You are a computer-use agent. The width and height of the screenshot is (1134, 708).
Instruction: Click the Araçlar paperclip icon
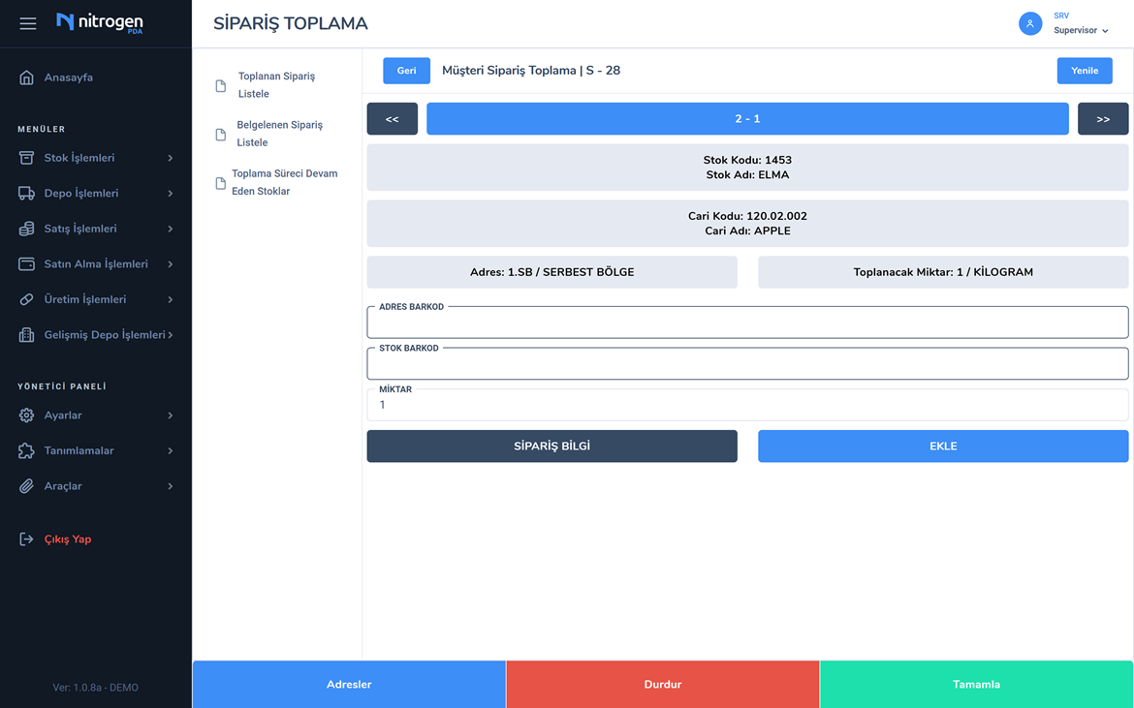point(27,486)
